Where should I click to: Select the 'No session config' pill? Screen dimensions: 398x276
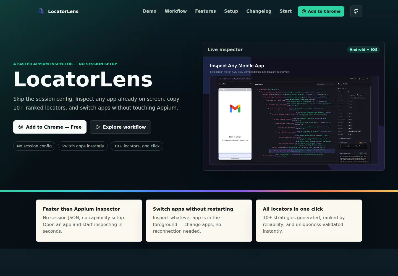tap(34, 146)
